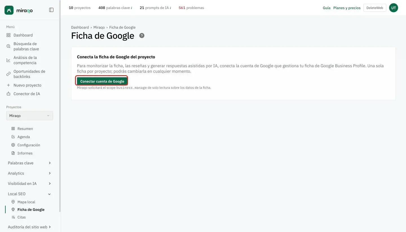Click Conectar cuenta de Google button
406x232 pixels.
coord(102,81)
